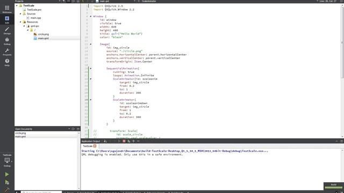Place cursor on 'transformOrigin: Item.Center' line
344x193 pixels.
(129, 62)
